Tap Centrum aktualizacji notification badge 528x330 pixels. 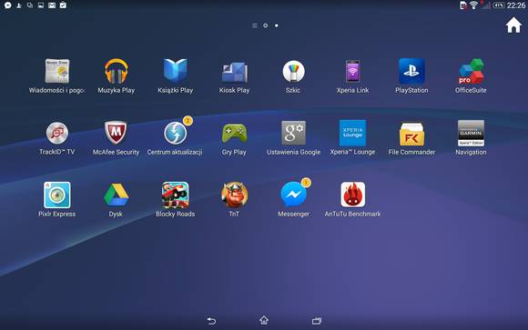click(188, 120)
